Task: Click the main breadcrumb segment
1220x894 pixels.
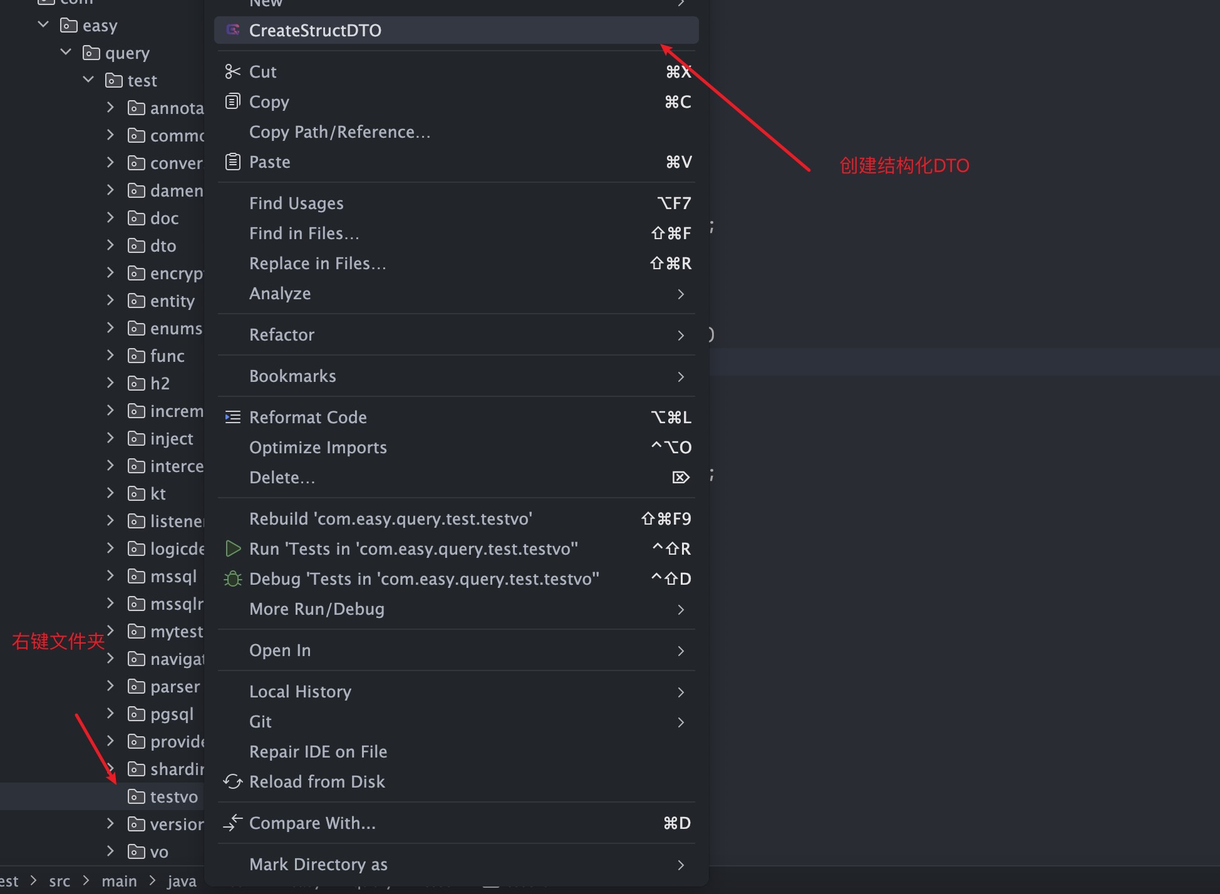Action: click(119, 881)
